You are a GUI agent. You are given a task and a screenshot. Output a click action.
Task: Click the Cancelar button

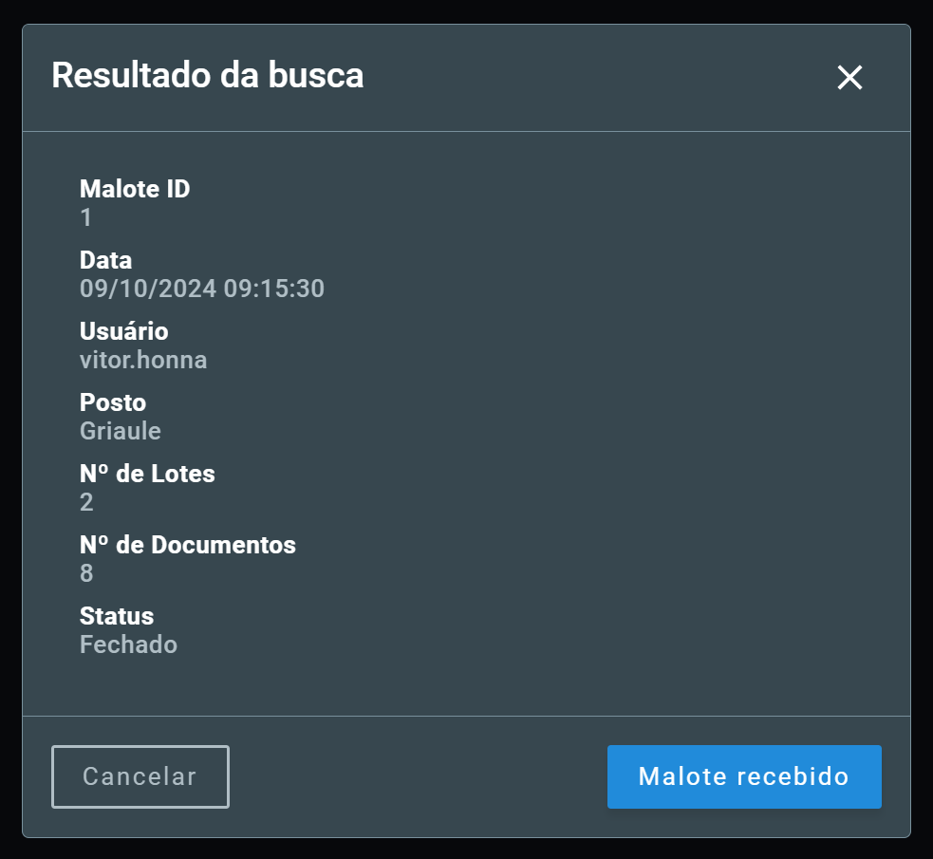click(x=140, y=776)
